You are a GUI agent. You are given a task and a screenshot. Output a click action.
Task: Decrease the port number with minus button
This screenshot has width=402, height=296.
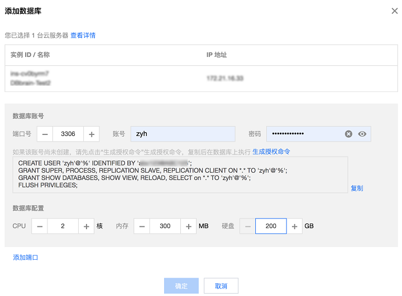[45, 134]
